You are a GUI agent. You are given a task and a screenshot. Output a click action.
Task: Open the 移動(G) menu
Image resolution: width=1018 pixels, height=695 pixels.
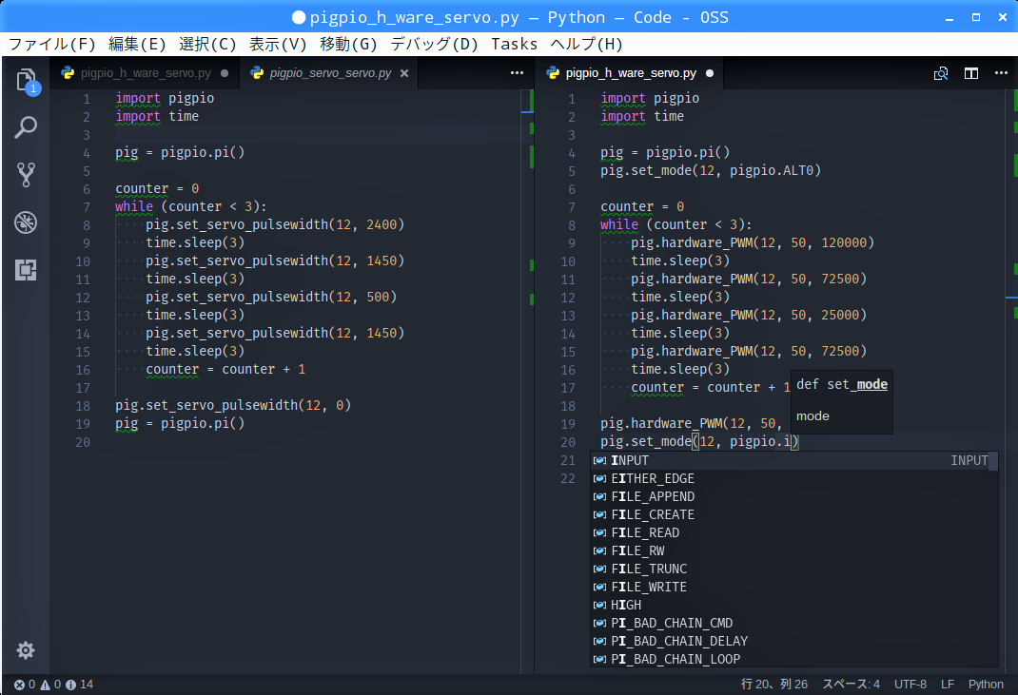tap(348, 44)
